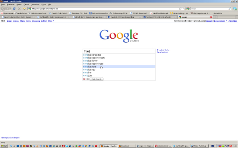The width and height of the screenshot is (238, 148).
Task: Switch to the Suchbegriffe tab
Action: pos(54,17)
